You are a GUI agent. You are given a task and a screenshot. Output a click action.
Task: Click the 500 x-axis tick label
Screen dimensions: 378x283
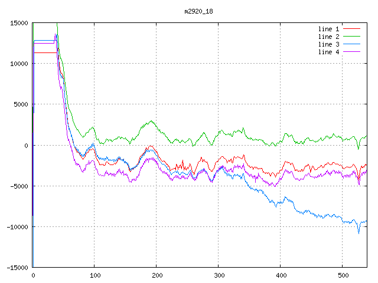(343, 275)
